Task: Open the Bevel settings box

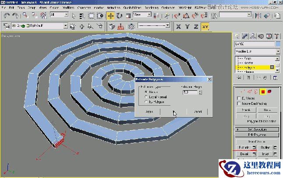Action: (x=254, y=154)
